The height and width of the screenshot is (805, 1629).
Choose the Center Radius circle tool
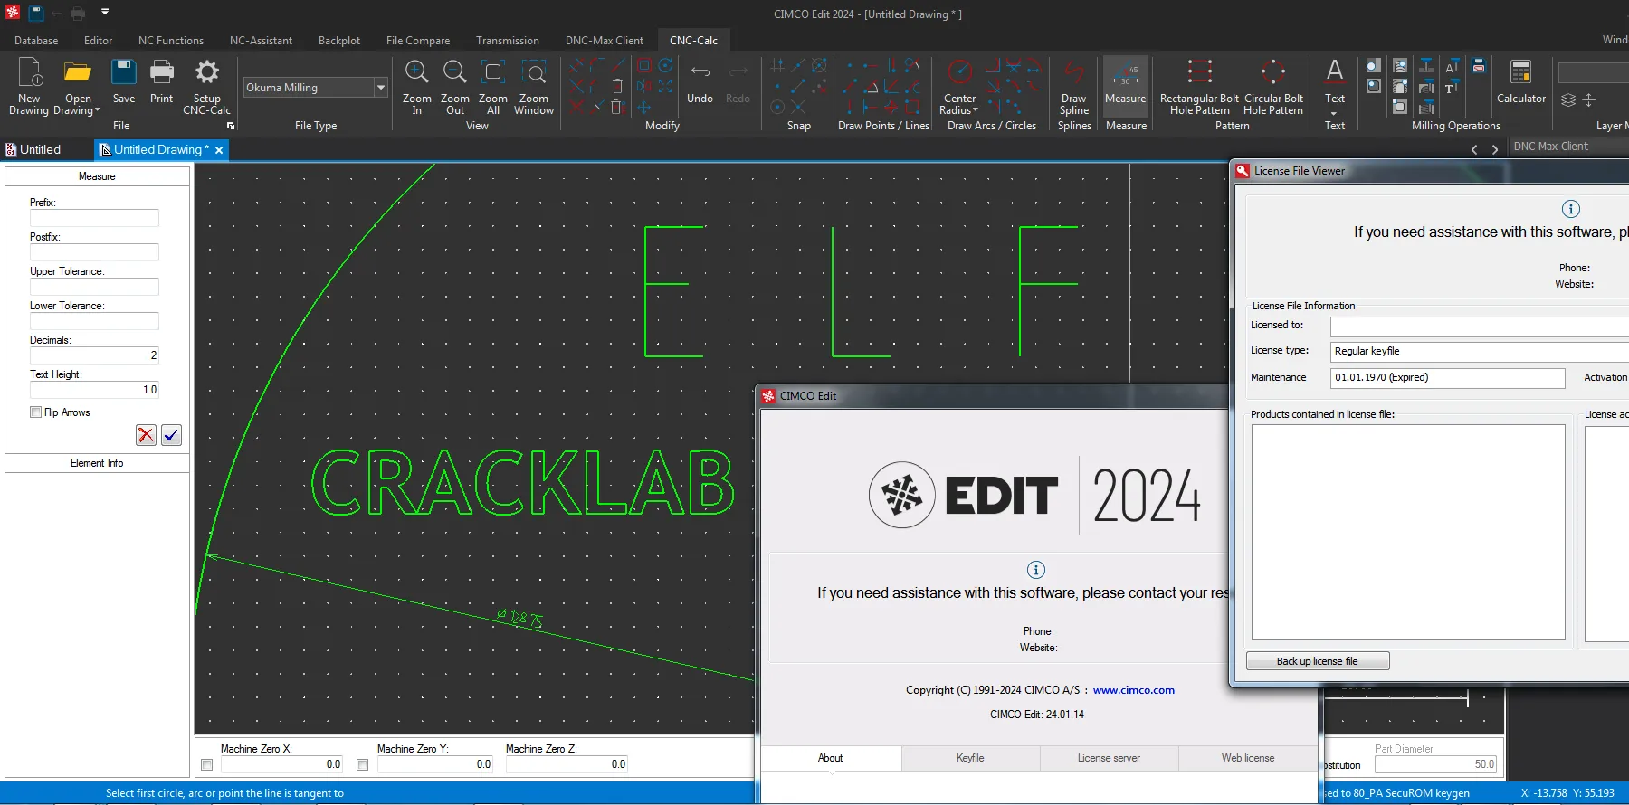(960, 71)
